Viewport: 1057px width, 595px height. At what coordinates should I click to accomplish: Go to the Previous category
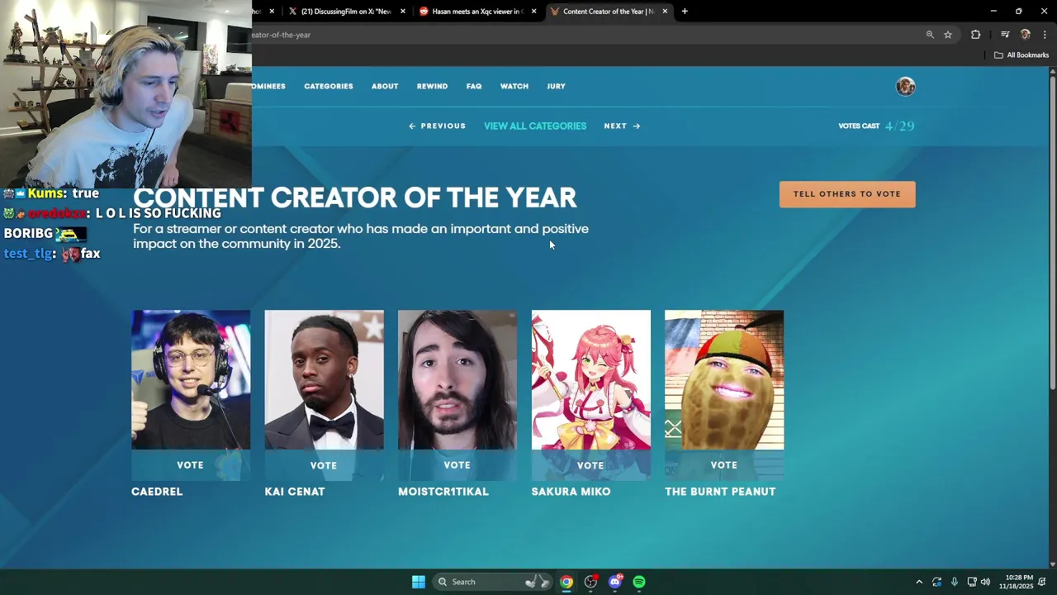[438, 126]
